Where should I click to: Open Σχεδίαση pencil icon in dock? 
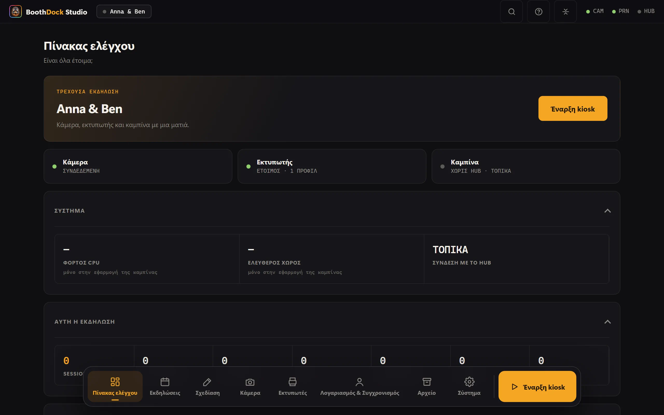[x=207, y=382]
